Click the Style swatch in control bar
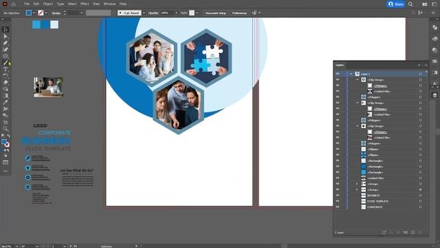This screenshot has width=440, height=248. [192, 13]
